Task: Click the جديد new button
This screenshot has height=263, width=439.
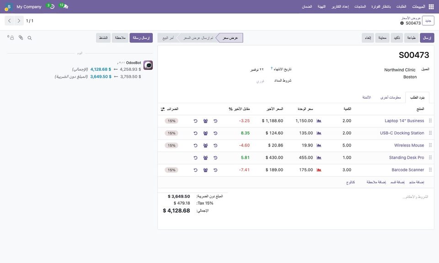Action: [x=428, y=21]
